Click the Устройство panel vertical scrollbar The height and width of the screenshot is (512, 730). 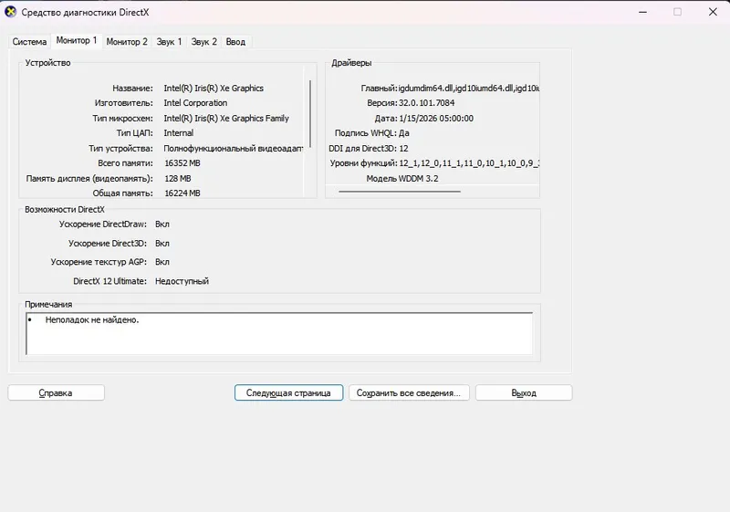(x=310, y=113)
